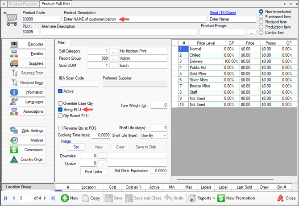299x206 pixels.
Task: Copy the current product record
Action: tap(91, 198)
